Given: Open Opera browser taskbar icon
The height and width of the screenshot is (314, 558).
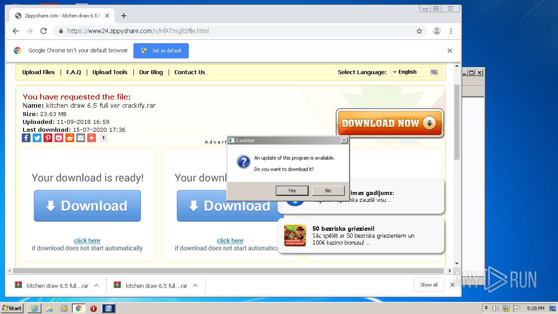Looking at the screenshot, I should 93,308.
